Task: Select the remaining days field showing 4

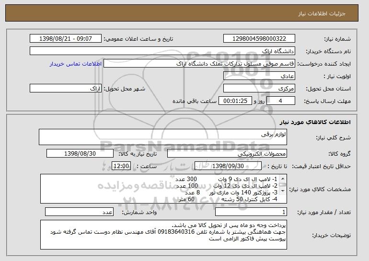Action: pos(280,101)
